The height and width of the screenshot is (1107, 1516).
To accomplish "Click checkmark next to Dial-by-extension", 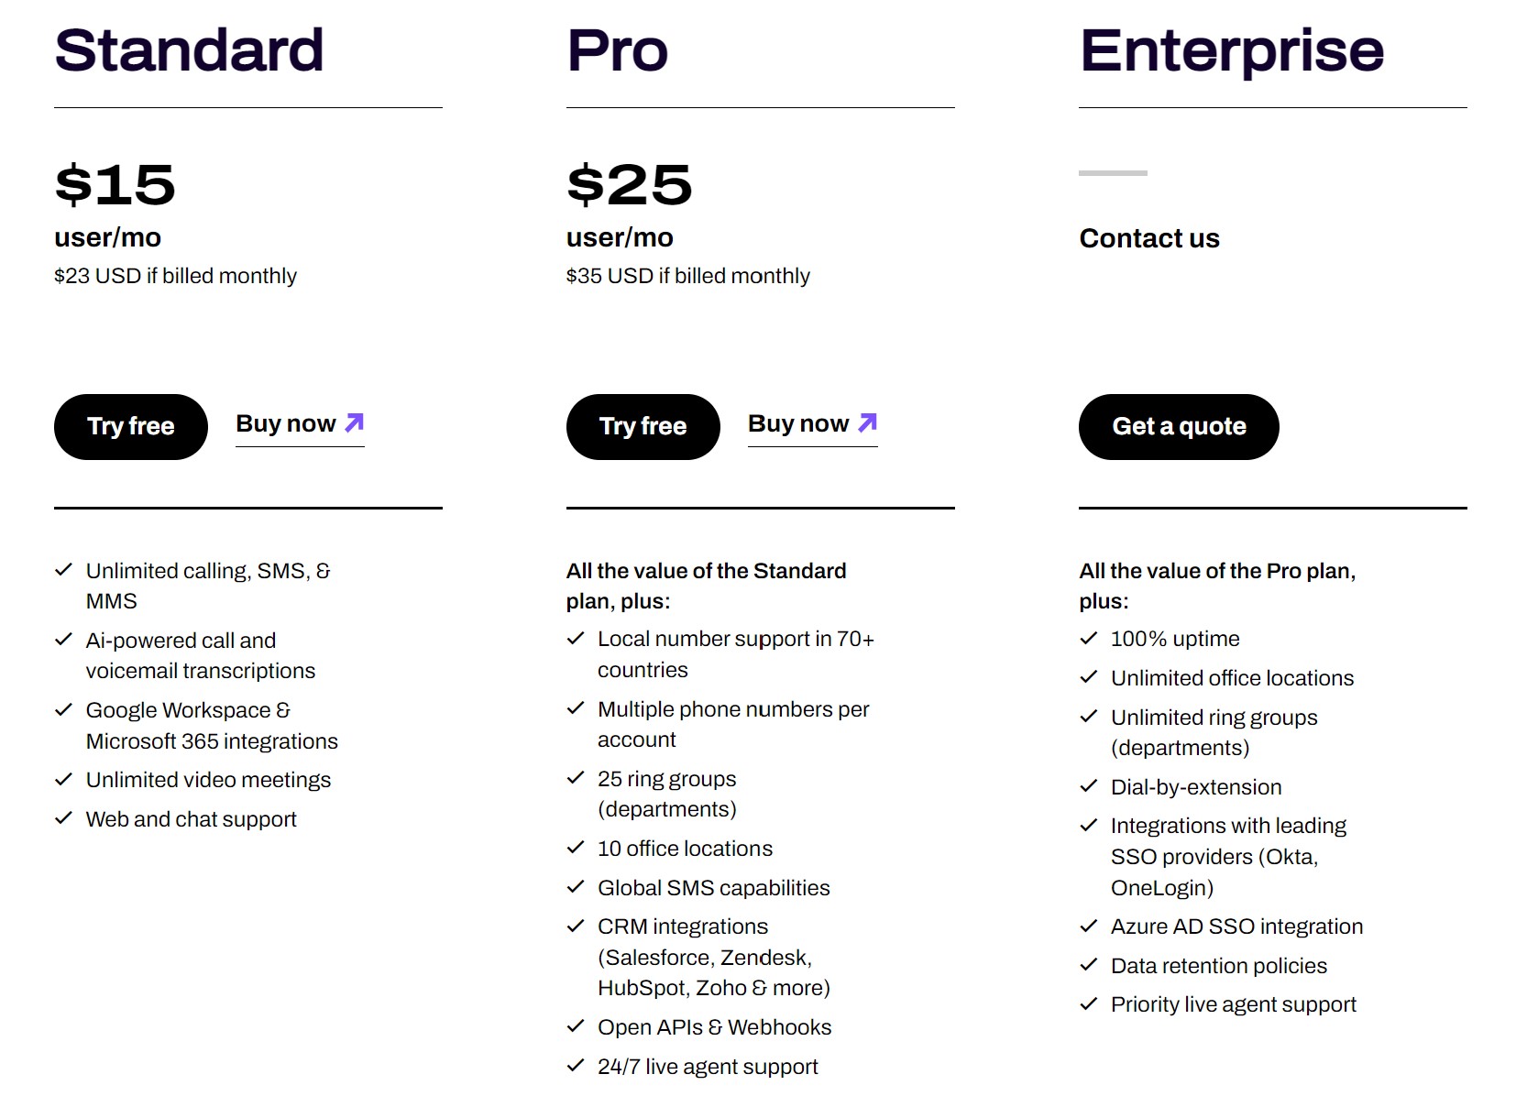I will tap(1089, 786).
